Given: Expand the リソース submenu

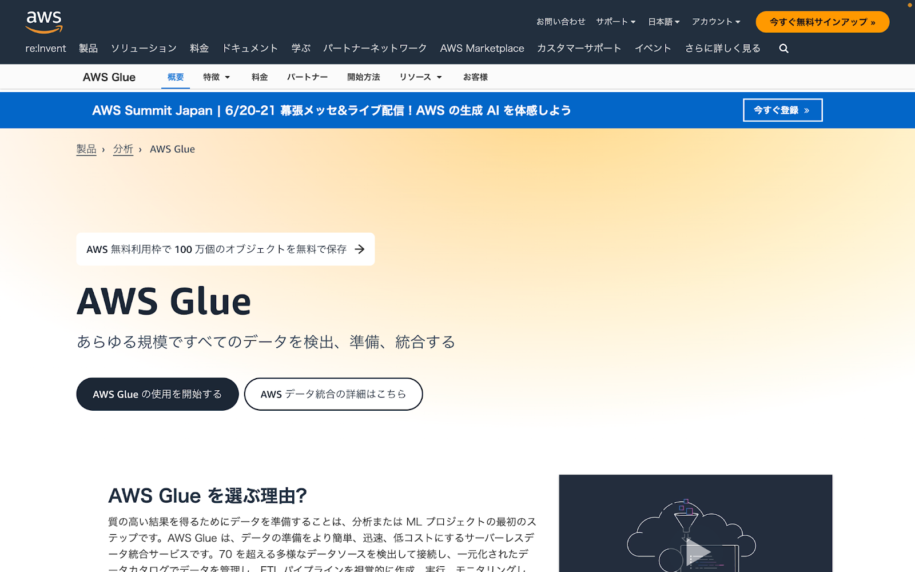Looking at the screenshot, I should click(x=420, y=77).
